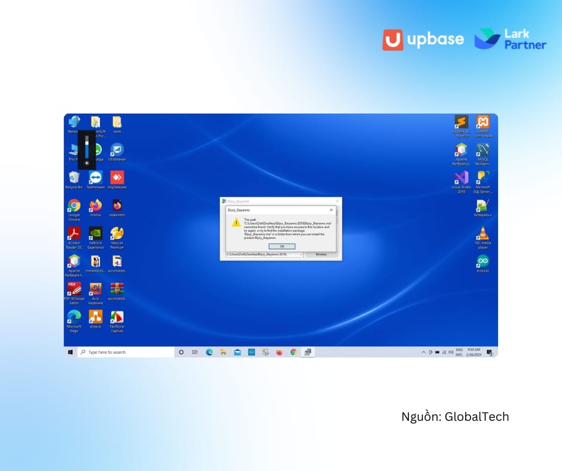Image resolution: width=562 pixels, height=471 pixels.
Task: Open the clock showing 9:50 AM
Action: (x=474, y=352)
